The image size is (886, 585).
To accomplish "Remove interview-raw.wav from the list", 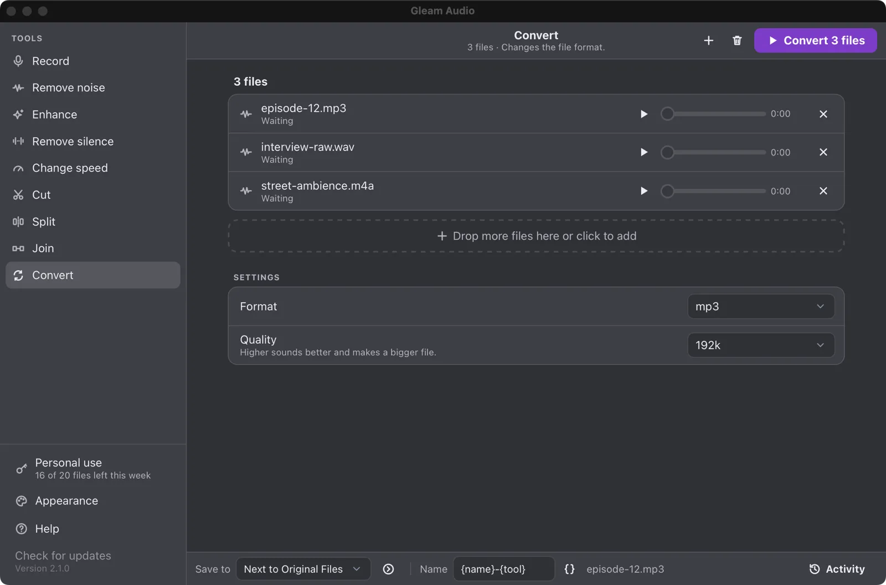I will 823,152.
